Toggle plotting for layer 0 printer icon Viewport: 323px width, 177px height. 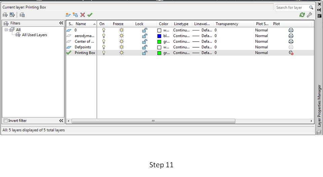[x=291, y=30]
